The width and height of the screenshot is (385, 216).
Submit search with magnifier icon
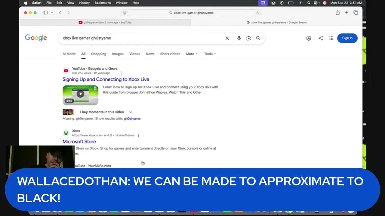258,38
